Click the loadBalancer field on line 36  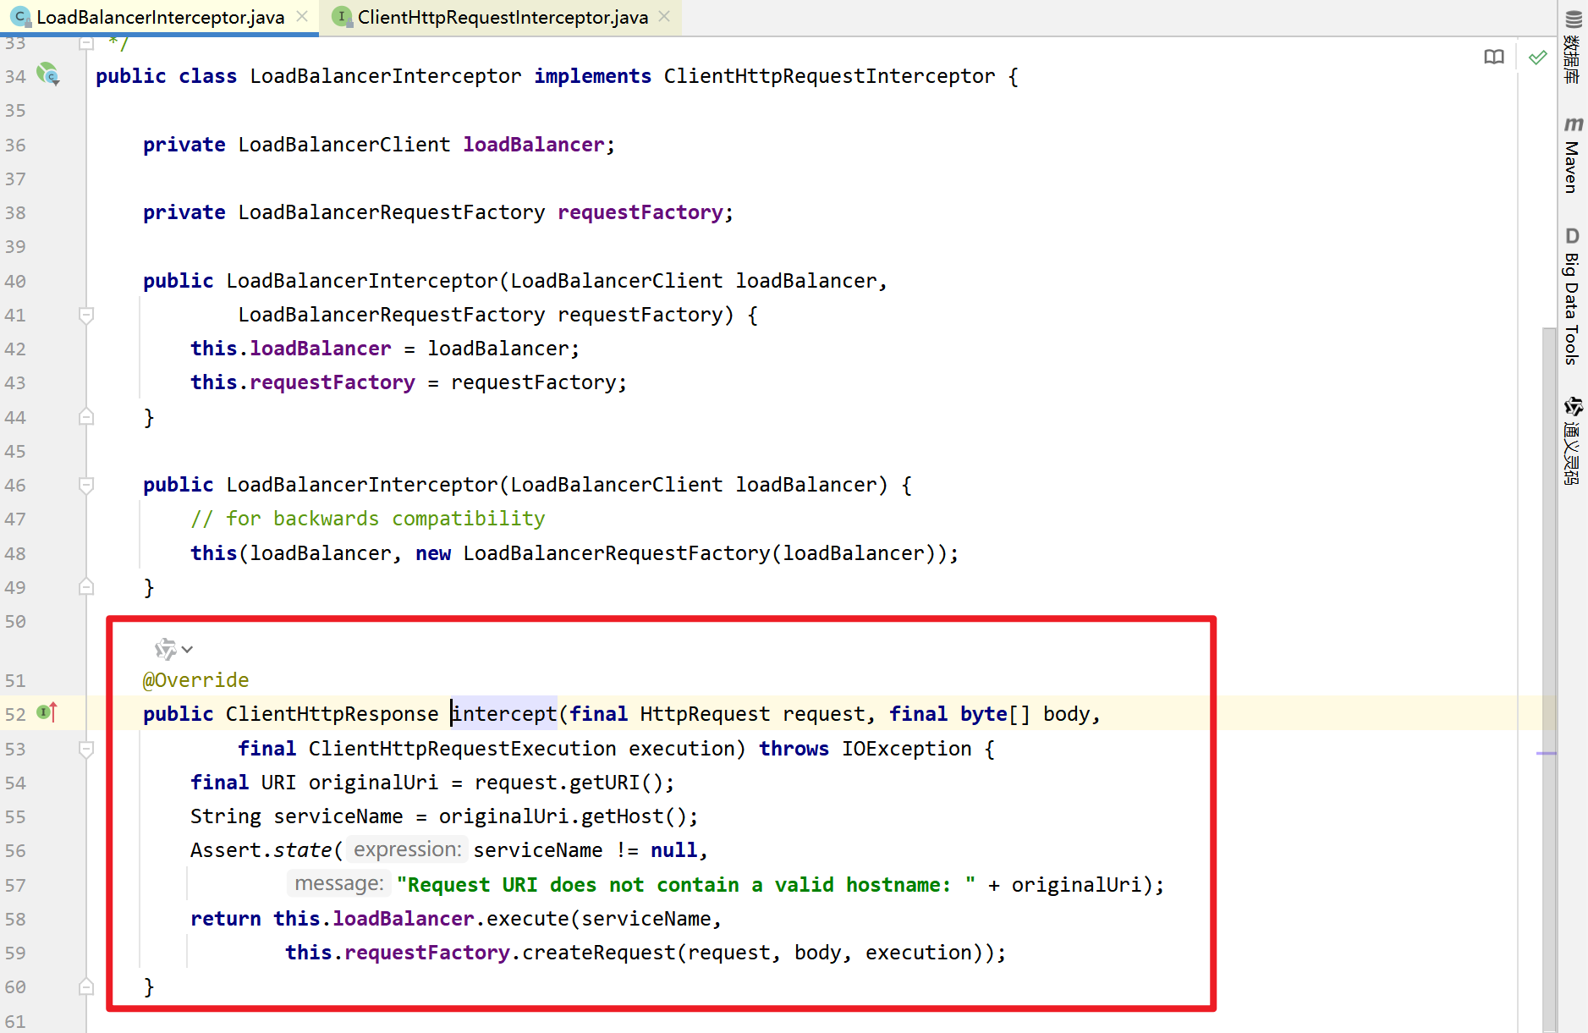(534, 145)
